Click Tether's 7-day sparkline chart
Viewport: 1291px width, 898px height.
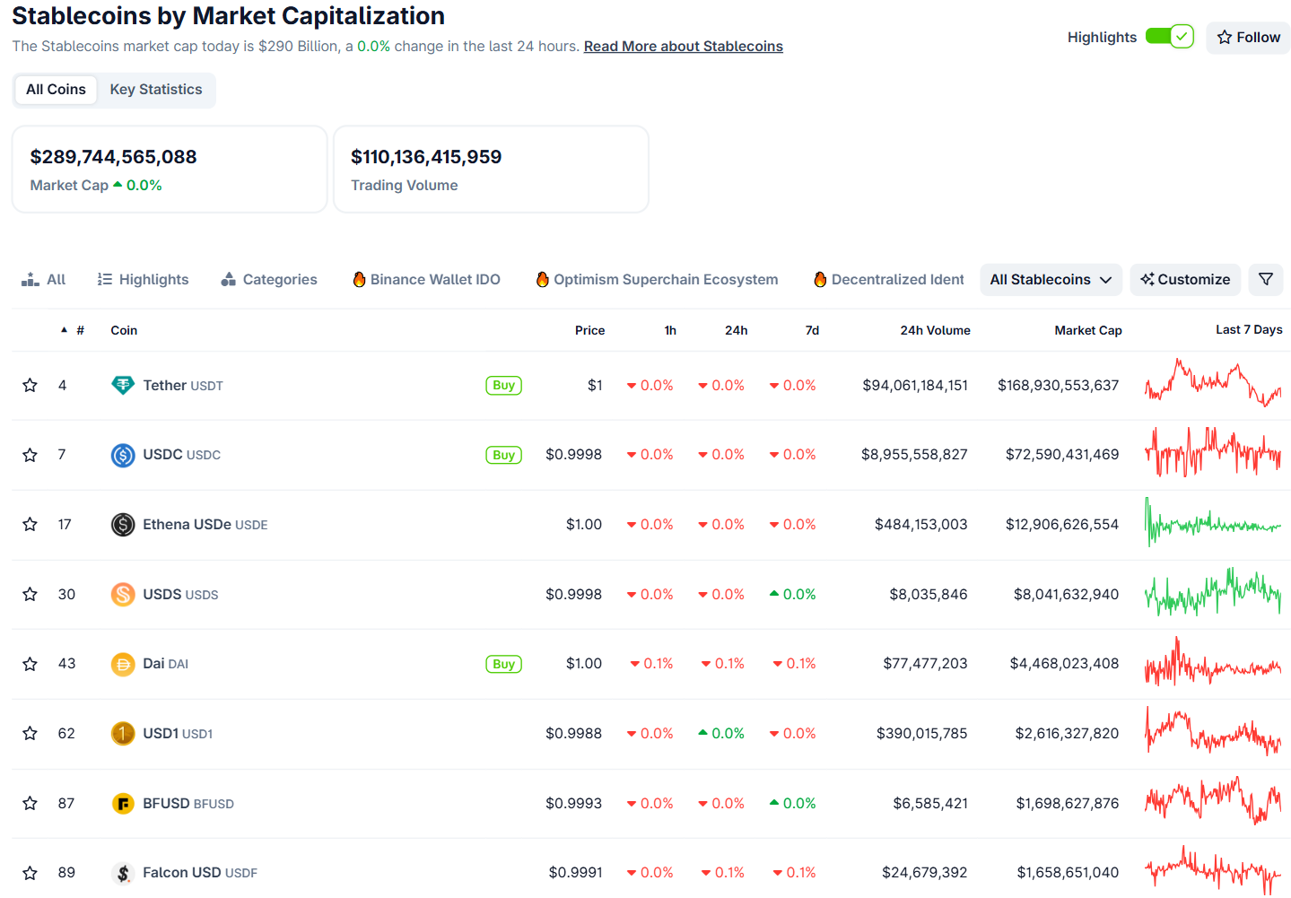tap(1213, 385)
